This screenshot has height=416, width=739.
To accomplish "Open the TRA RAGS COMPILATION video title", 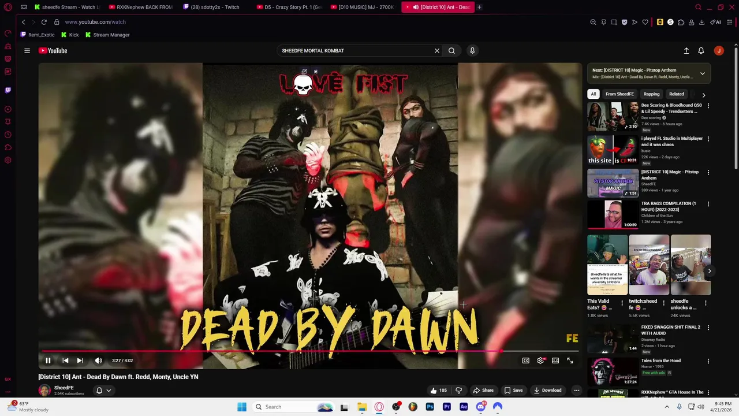I will (x=668, y=206).
